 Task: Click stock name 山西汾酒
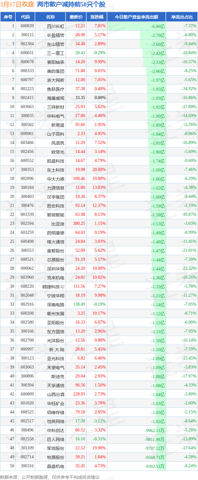(x=56, y=394)
